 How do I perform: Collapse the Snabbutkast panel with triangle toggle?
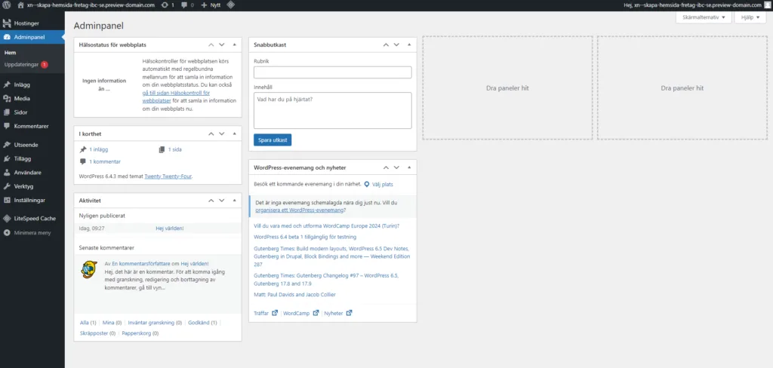coord(409,44)
